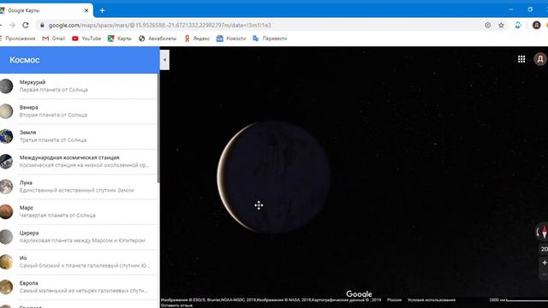Open the Google account avatar on the map
Viewport: 548px width, 308px height.
(x=540, y=59)
